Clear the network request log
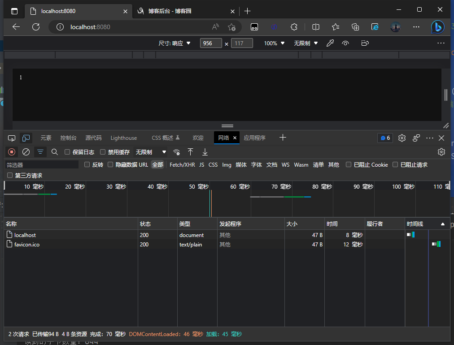454x345 pixels. coord(26,152)
